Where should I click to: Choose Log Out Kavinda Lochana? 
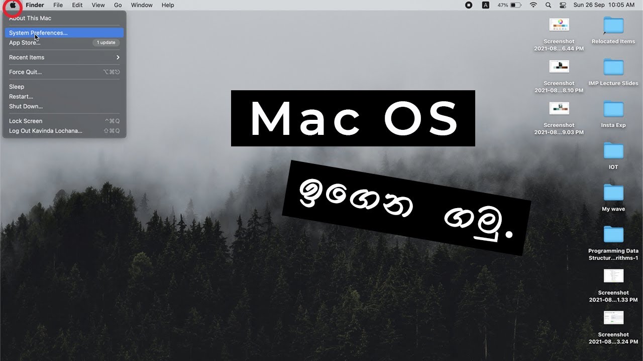[64, 131]
